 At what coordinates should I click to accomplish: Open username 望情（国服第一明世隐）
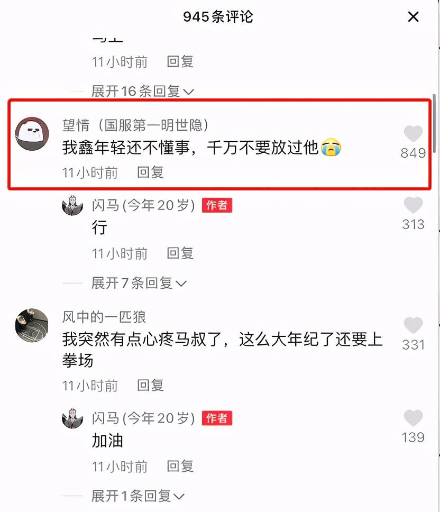click(x=135, y=125)
